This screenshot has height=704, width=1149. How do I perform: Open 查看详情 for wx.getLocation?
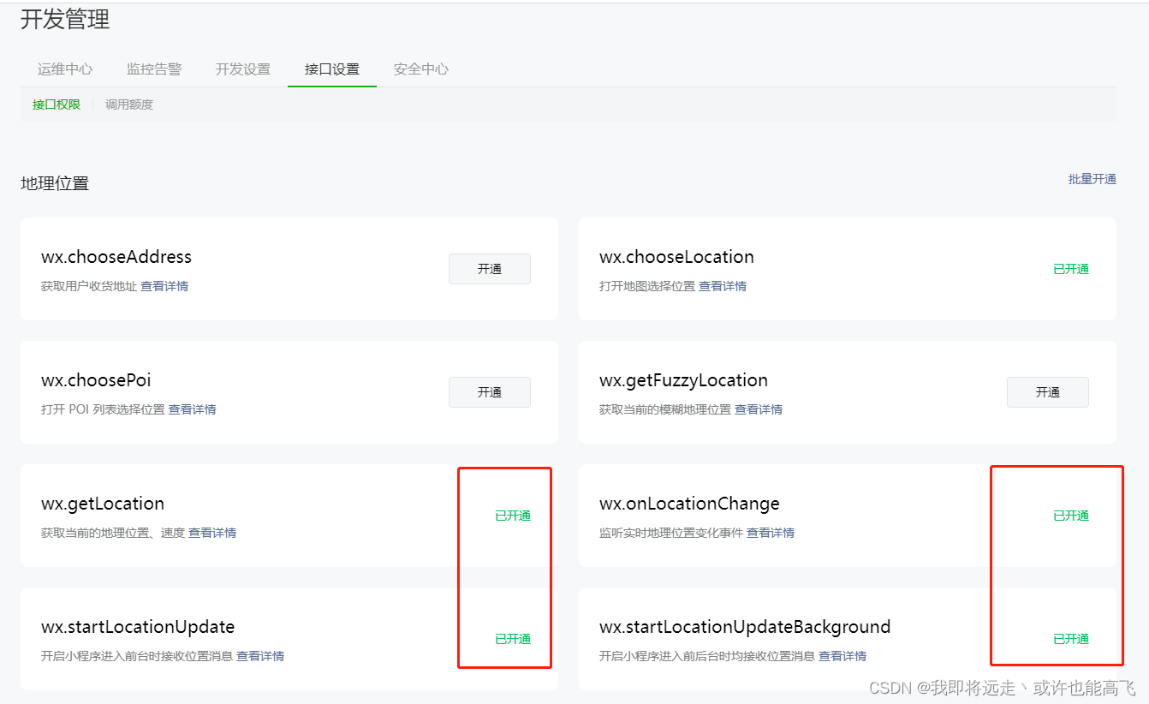[x=212, y=533]
